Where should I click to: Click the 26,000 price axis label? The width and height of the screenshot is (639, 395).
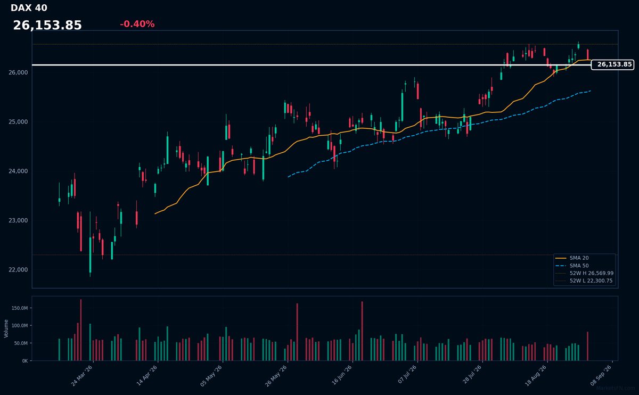tap(19, 72)
